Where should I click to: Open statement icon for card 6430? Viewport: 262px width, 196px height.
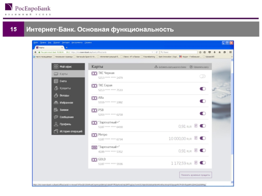tap(196, 126)
